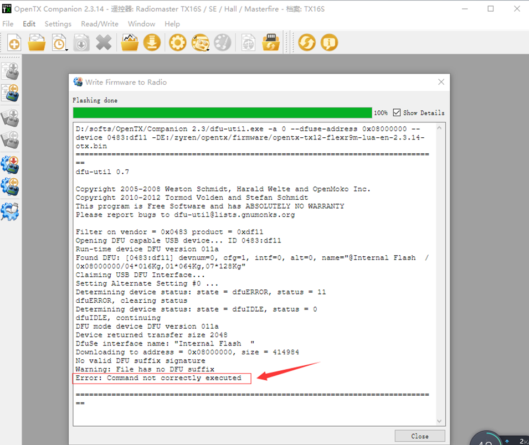The height and width of the screenshot is (445, 529).
Task: Maximize the OpenTX Companion window
Action: click(x=491, y=9)
